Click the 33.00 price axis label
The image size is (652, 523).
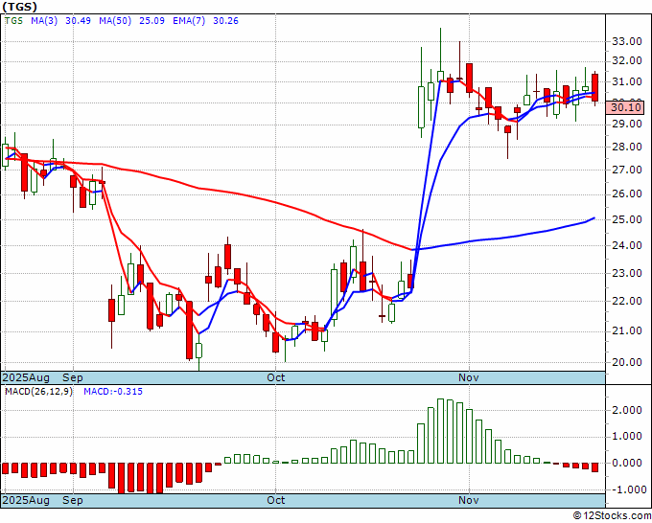(626, 41)
